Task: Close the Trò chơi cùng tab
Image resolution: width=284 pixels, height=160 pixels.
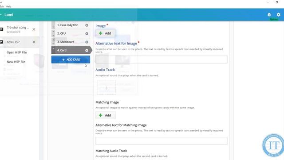Action: pos(34,29)
